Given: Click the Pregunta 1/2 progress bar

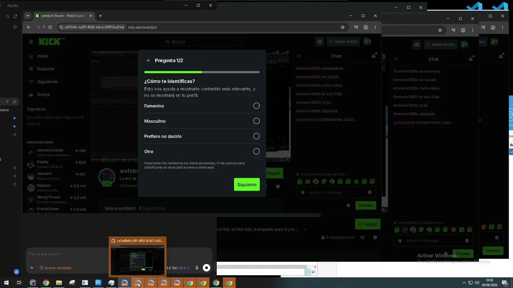Looking at the screenshot, I should [x=202, y=72].
